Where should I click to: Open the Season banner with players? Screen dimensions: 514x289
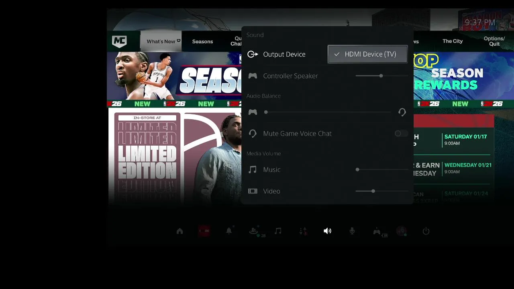174,76
